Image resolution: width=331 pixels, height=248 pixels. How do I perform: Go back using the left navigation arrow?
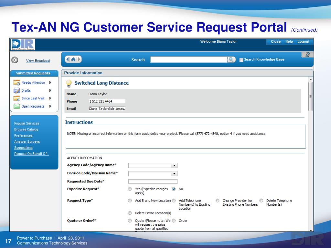67,59
